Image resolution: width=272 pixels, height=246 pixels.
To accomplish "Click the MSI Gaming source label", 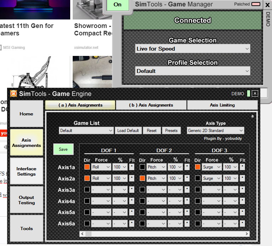I will (x=14, y=47).
